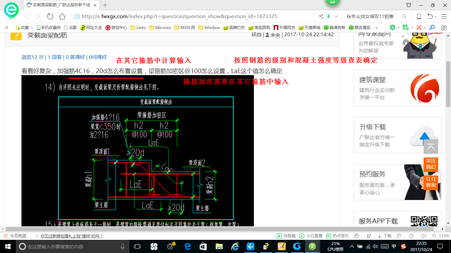Viewport: 451px width, 253px height.
Task: Open the Links bookmark folder
Action: point(138,28)
